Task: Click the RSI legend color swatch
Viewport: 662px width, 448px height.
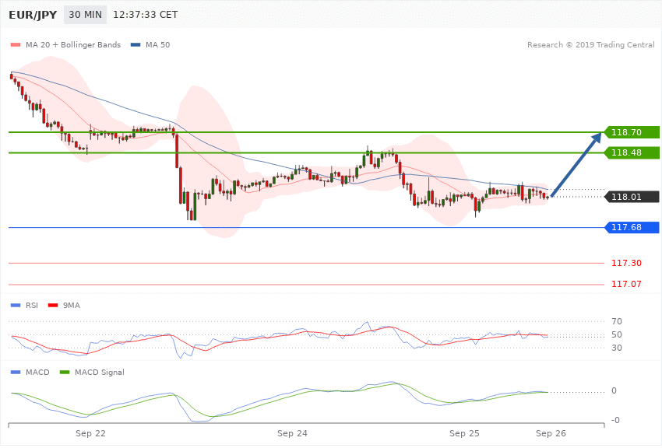Action: pos(16,305)
